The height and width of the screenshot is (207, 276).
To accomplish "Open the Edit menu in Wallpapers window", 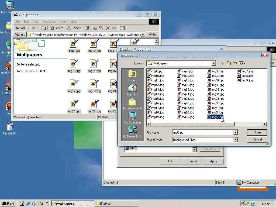I will [26, 22].
